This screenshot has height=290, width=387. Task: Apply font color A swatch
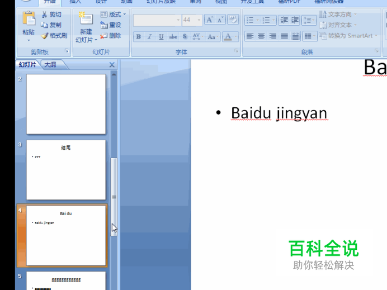coord(228,37)
